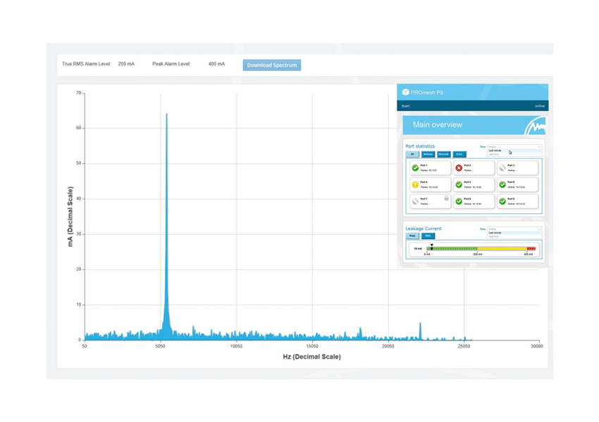Image resolution: width=599 pixels, height=422 pixels.
Task: Select the All tab in Port statistics
Action: pyautogui.click(x=412, y=154)
